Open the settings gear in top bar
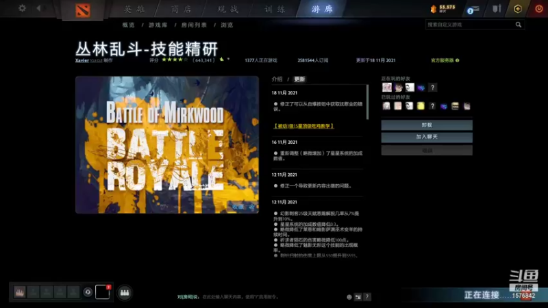Viewport: 548px width, 308px height. 22,8
